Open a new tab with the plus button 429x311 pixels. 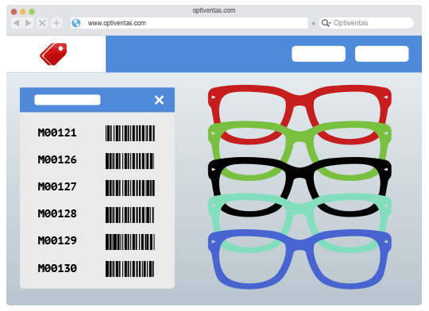point(56,23)
